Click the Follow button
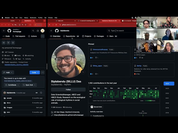 point(68,89)
